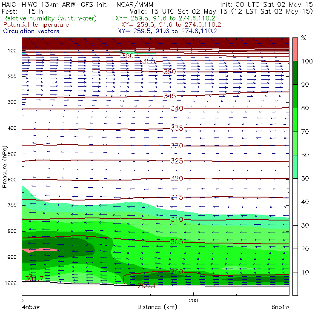Image resolution: width=315 pixels, height=315 pixels.
Task: Click the pink above-100% colorbar swatch
Action: (295, 49)
